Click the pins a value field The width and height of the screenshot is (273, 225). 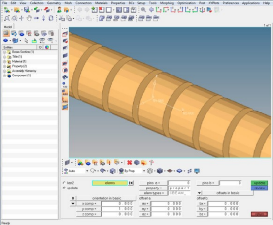179,183
